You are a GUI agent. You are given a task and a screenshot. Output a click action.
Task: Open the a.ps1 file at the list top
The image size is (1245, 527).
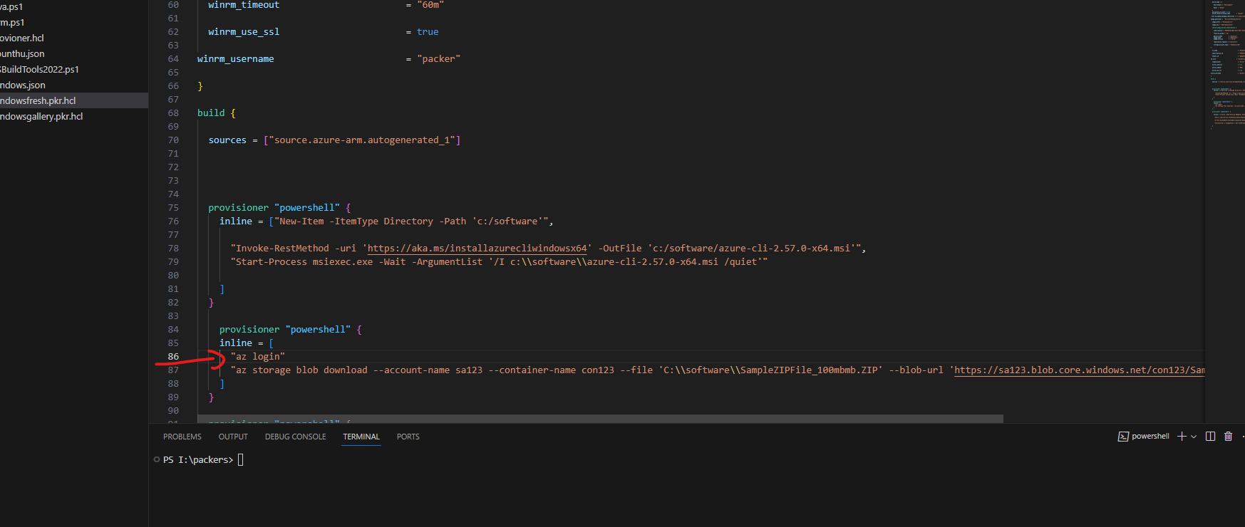(x=11, y=6)
